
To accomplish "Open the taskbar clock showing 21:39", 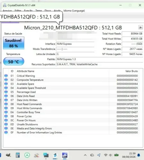I will coord(129,155).
